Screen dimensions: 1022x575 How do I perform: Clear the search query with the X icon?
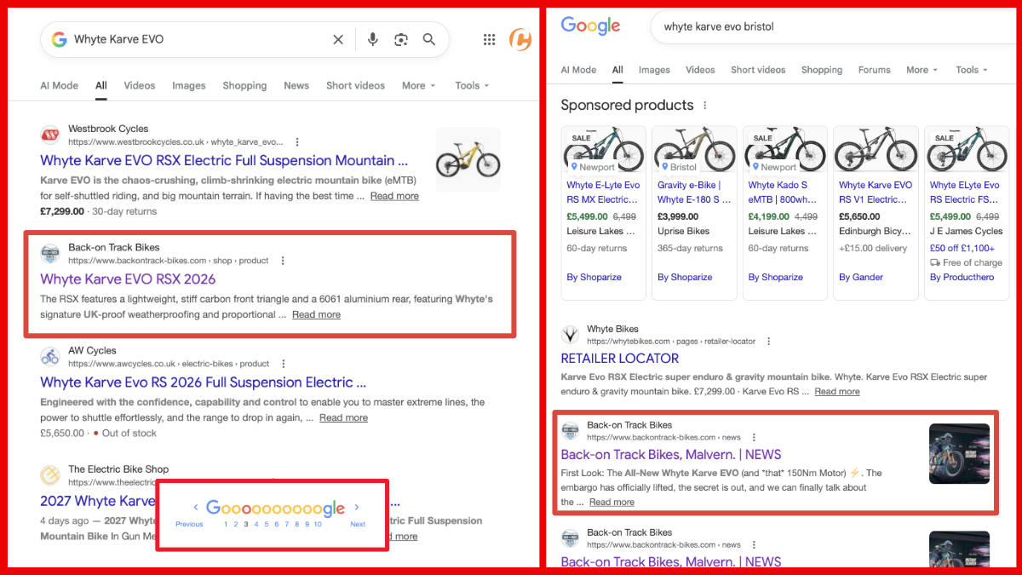point(338,39)
